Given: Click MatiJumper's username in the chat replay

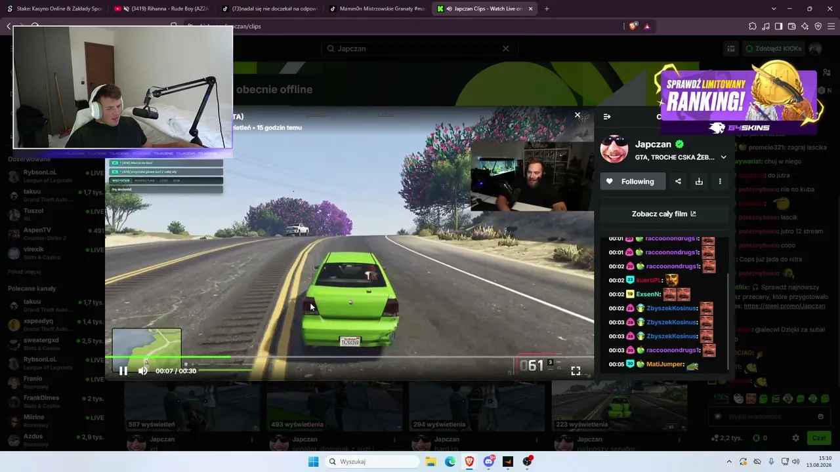Looking at the screenshot, I should coord(664,364).
